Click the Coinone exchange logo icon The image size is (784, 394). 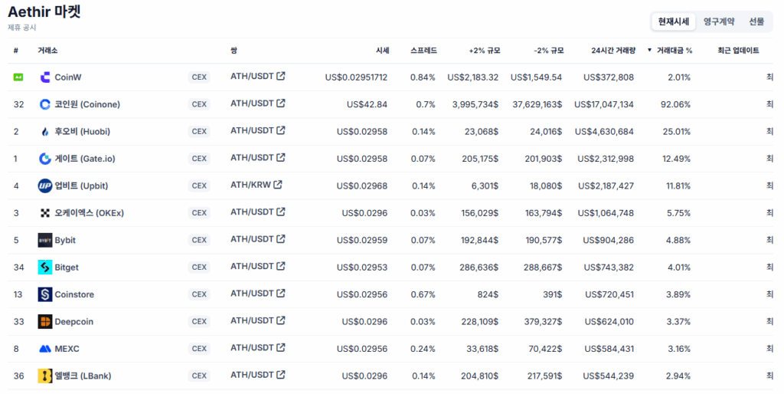tap(44, 104)
